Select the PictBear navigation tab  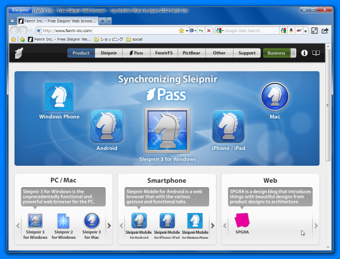pyautogui.click(x=191, y=53)
